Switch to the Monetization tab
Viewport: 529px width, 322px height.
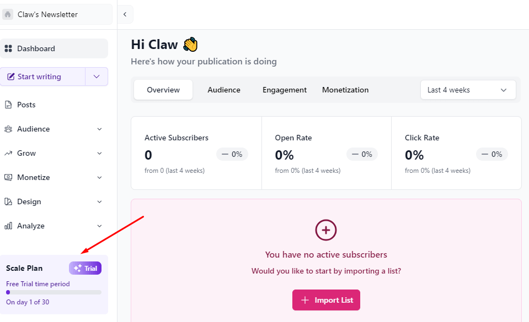tap(345, 90)
